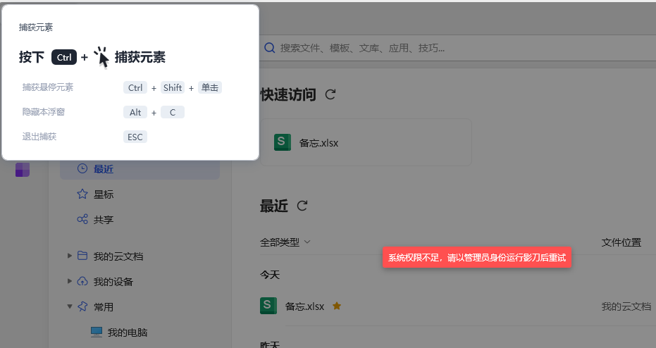
Task: Click the 我的设备 cloud icon
Action: coord(82,281)
